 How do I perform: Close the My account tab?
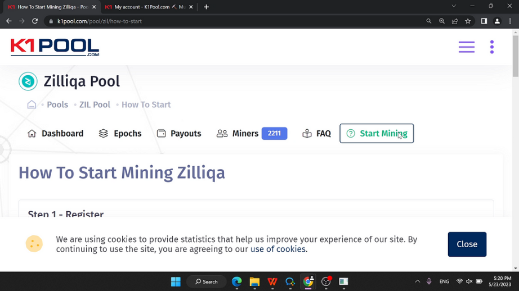pyautogui.click(x=191, y=7)
